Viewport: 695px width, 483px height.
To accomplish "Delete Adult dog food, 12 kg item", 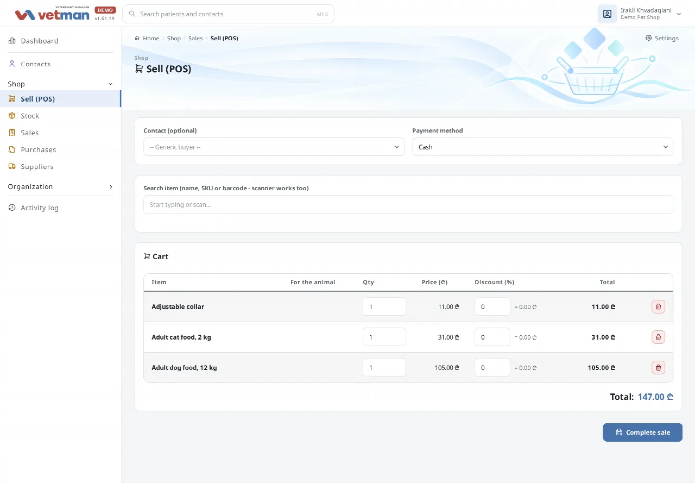I will pyautogui.click(x=658, y=367).
